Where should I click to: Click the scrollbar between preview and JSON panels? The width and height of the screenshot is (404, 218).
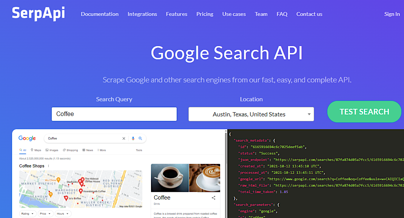(x=226, y=174)
